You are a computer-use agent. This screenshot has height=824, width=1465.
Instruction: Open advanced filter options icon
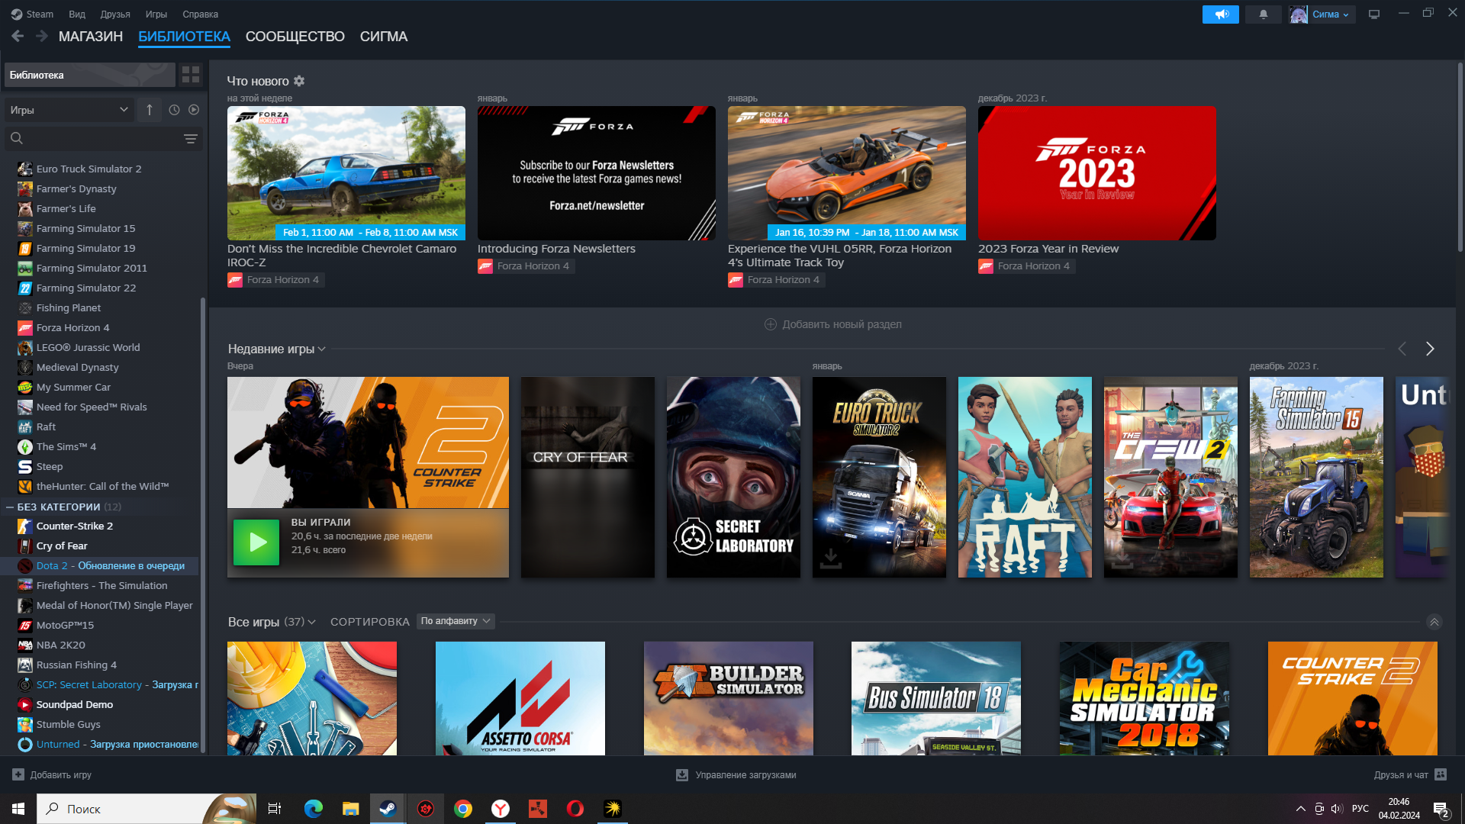click(191, 139)
